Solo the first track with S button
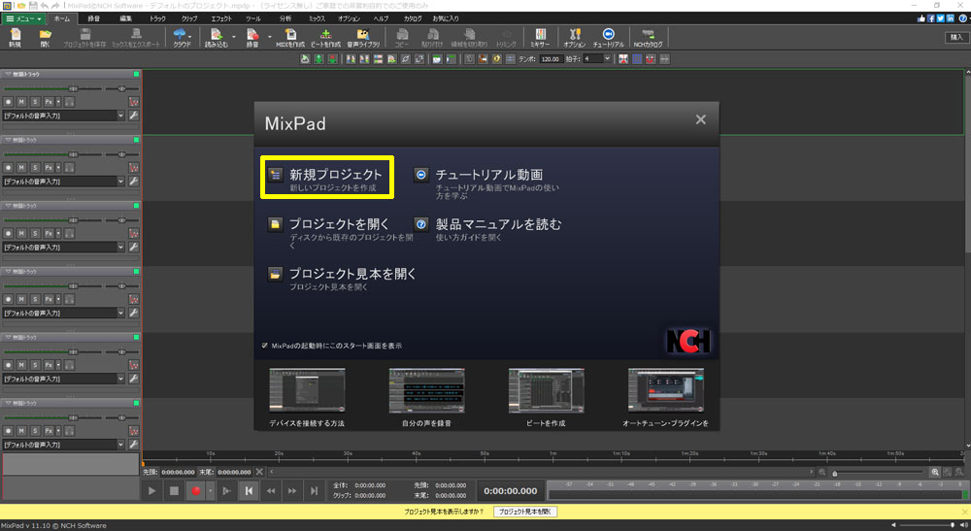This screenshot has width=971, height=531. coord(35,102)
